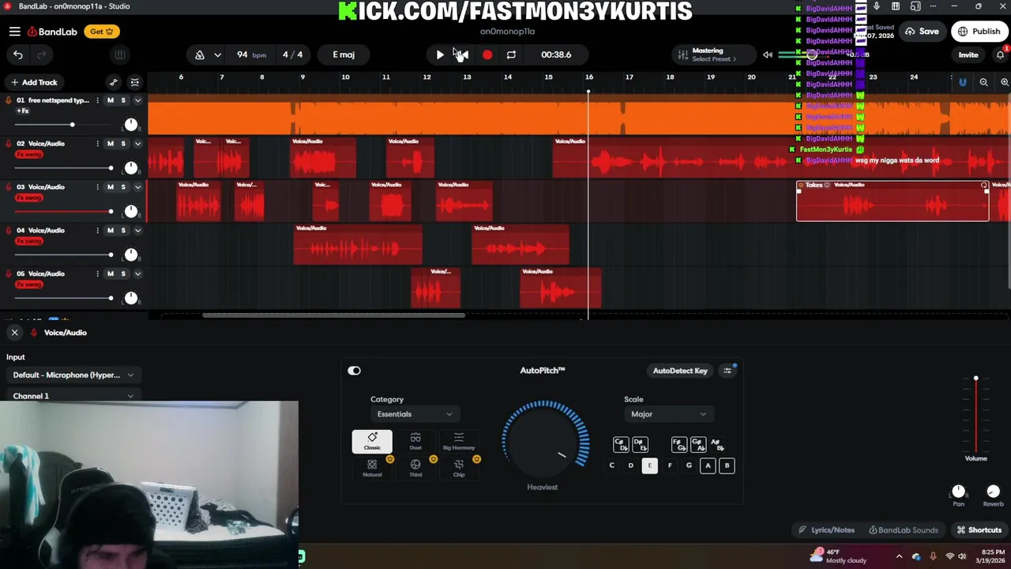
Task: Toggle the metronome icon
Action: click(x=200, y=55)
